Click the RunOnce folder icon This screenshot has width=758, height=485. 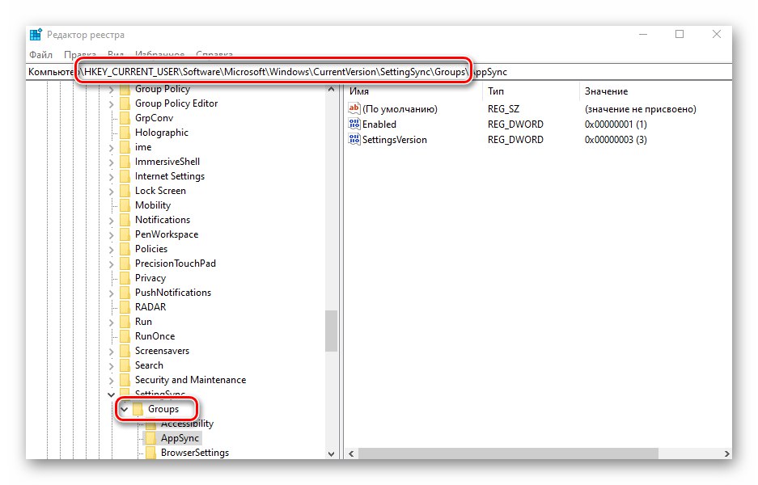(125, 336)
